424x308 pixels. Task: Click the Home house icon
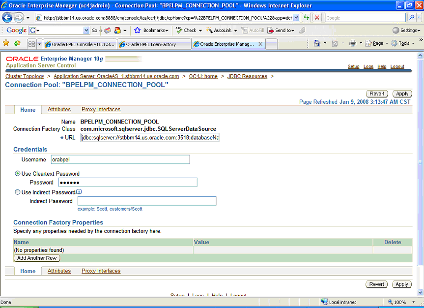tap(317, 43)
